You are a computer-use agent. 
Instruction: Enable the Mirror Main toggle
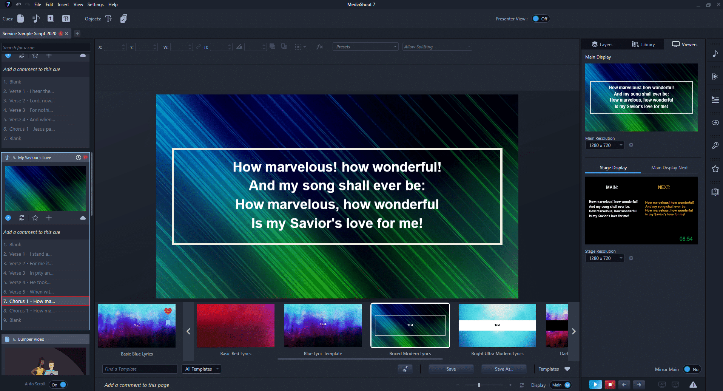(691, 369)
